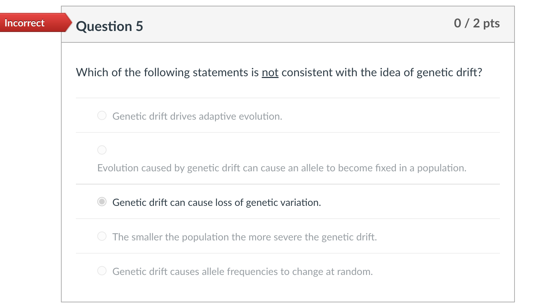Click the answer text about an allele becoming fixed
This screenshot has height=307, width=553.
(281, 168)
